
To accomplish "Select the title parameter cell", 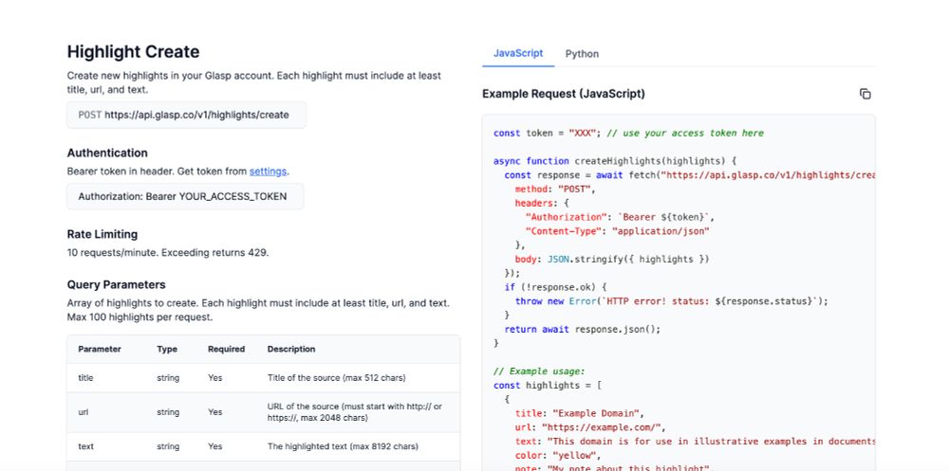I will click(86, 378).
